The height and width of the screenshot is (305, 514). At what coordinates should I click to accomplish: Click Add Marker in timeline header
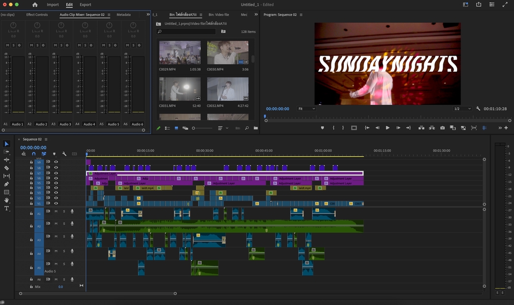pyautogui.click(x=54, y=154)
